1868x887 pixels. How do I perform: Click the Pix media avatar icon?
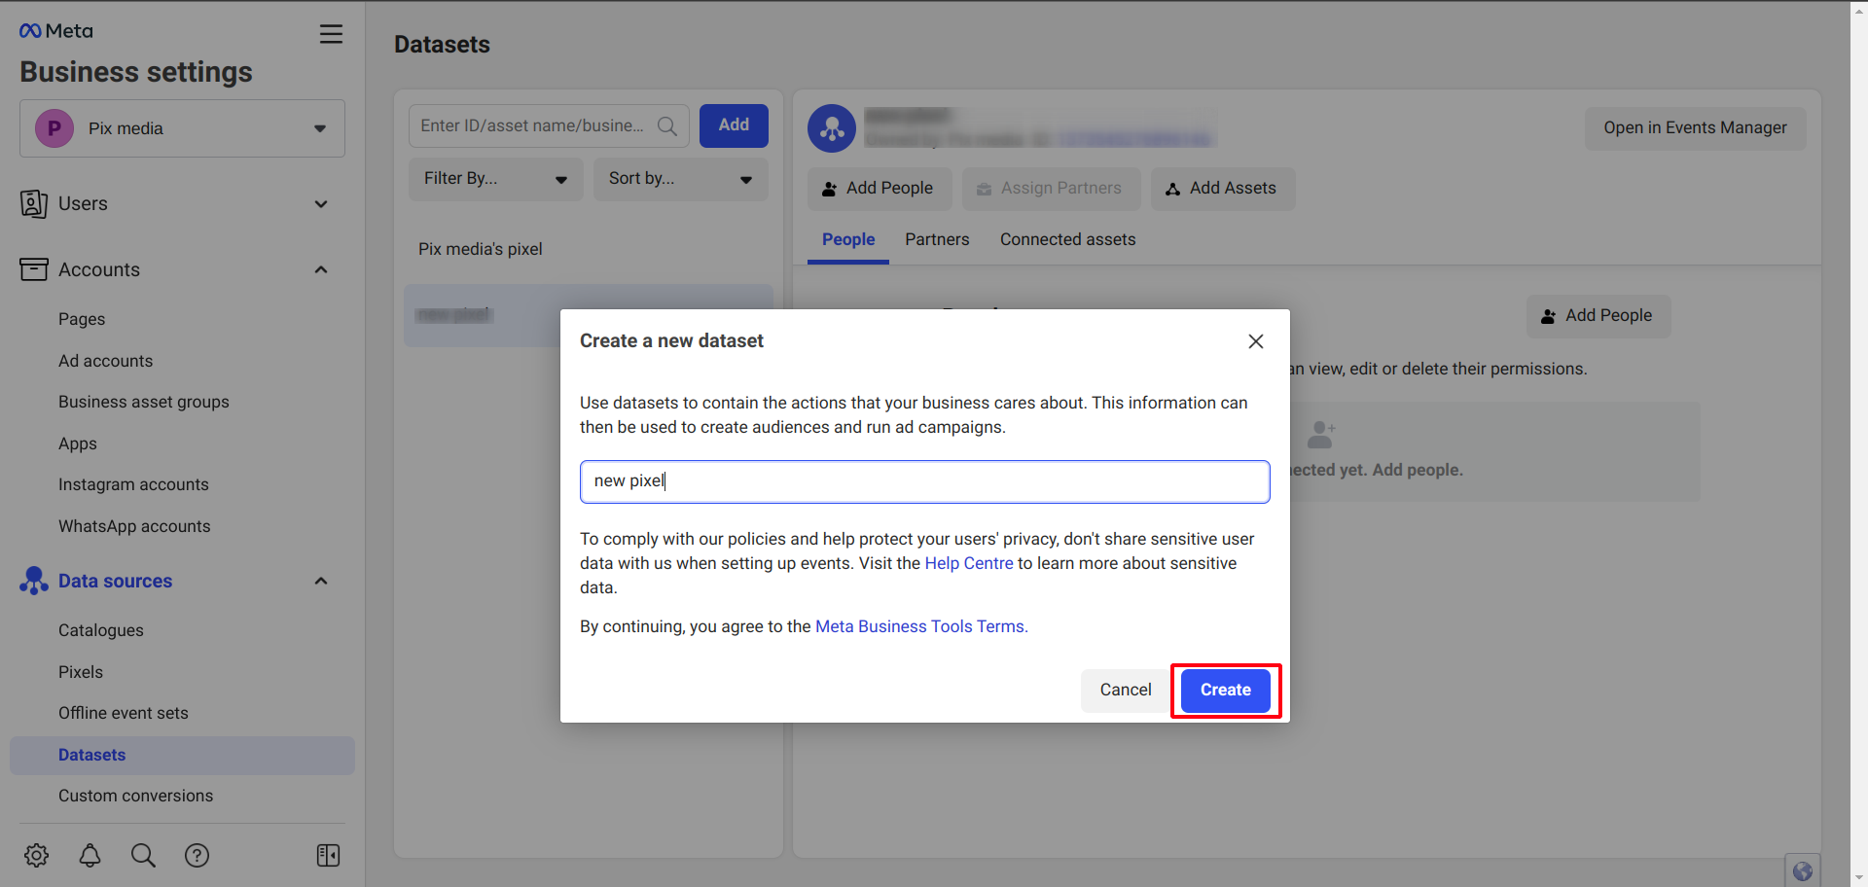[54, 128]
